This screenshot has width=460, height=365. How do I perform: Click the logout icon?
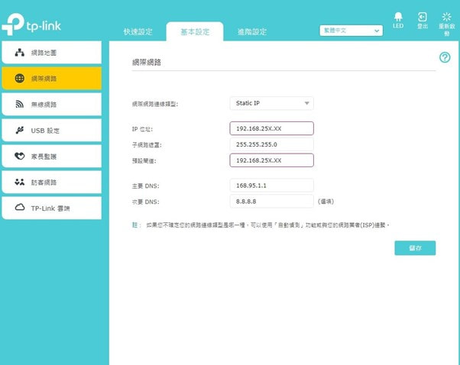(x=422, y=17)
